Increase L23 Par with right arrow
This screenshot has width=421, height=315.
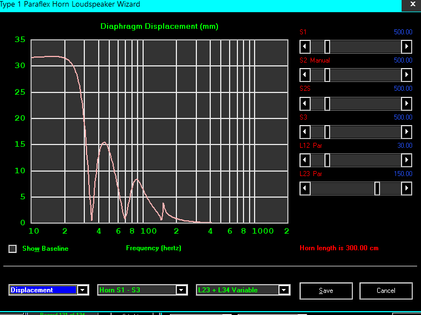407,188
